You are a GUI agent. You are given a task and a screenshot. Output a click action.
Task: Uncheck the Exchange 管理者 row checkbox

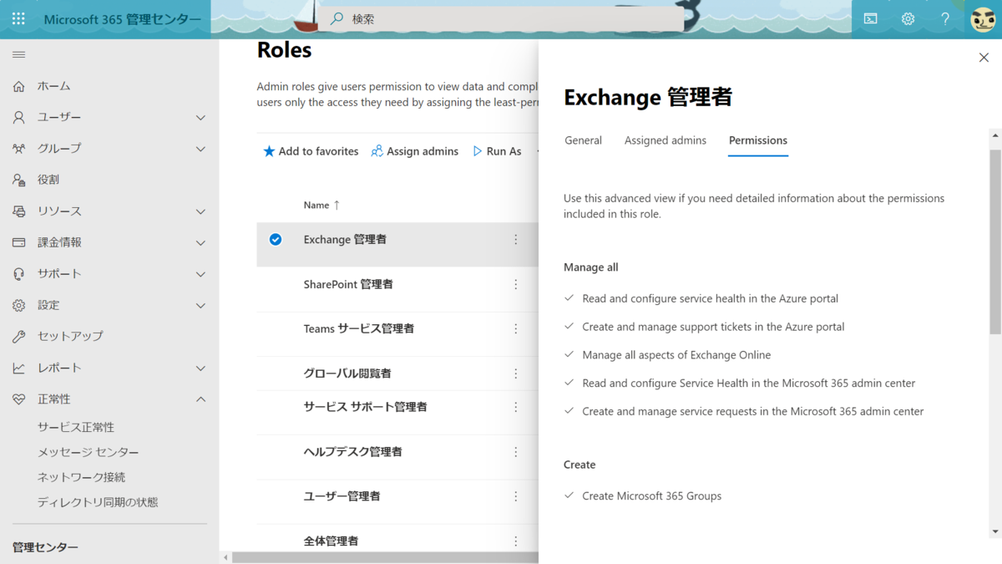click(x=276, y=240)
